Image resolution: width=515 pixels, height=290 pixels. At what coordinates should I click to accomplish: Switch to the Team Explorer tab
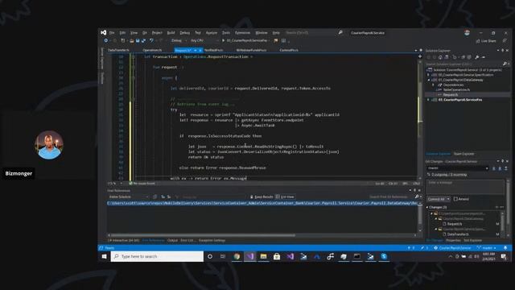point(463,154)
